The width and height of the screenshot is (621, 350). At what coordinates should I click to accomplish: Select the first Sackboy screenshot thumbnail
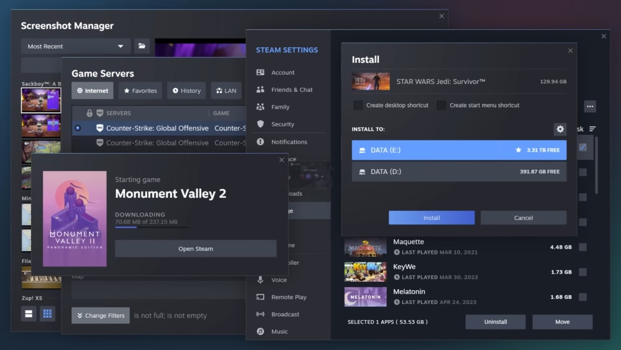pyautogui.click(x=41, y=100)
